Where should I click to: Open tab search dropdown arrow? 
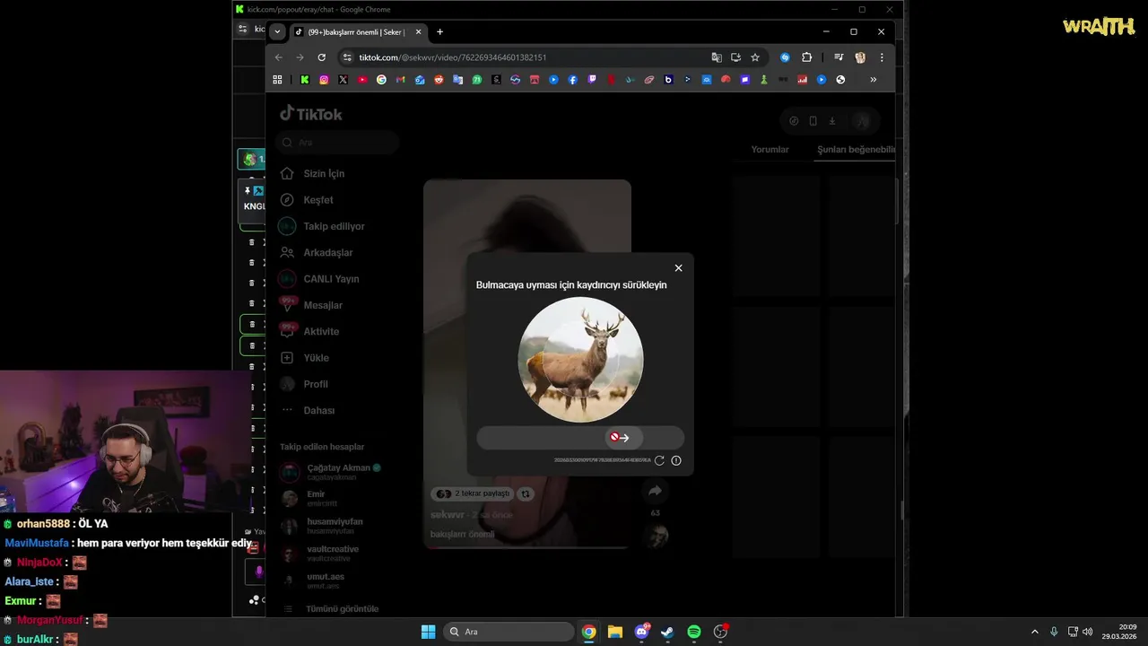pyautogui.click(x=277, y=31)
